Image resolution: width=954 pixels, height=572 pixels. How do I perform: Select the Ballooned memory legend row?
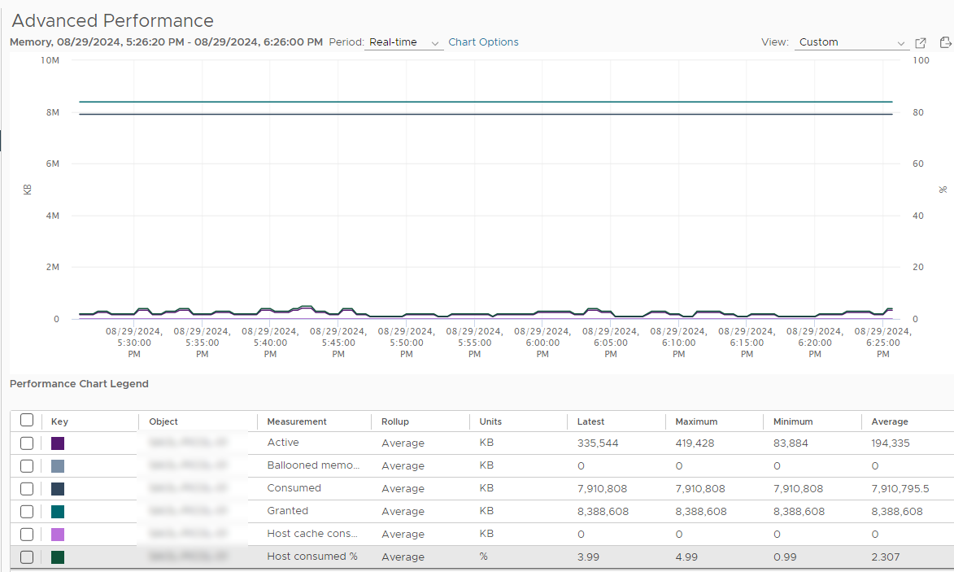click(x=481, y=465)
